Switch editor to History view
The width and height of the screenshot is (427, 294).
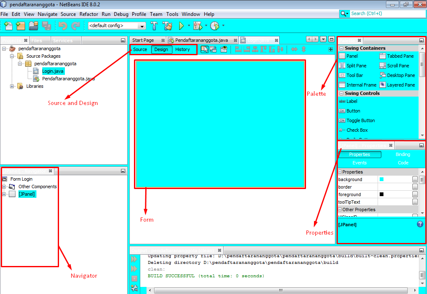pyautogui.click(x=183, y=49)
